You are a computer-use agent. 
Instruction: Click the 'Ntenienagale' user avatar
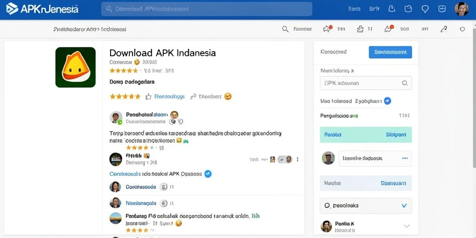(x=115, y=203)
